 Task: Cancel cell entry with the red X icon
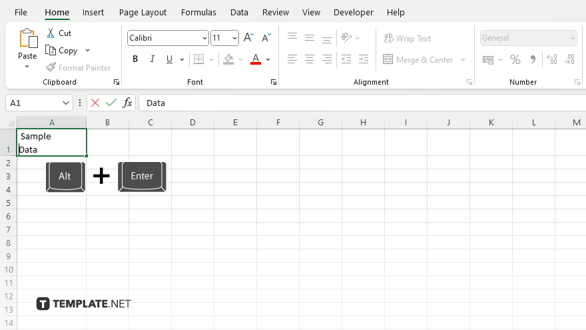point(95,103)
